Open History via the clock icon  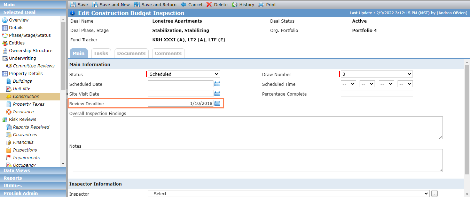point(235,5)
